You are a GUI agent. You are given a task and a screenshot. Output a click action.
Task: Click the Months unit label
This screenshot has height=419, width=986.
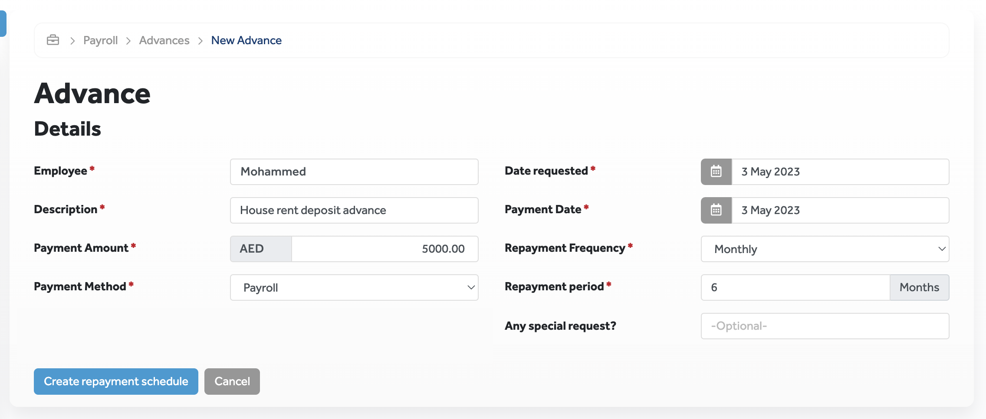pyautogui.click(x=919, y=287)
